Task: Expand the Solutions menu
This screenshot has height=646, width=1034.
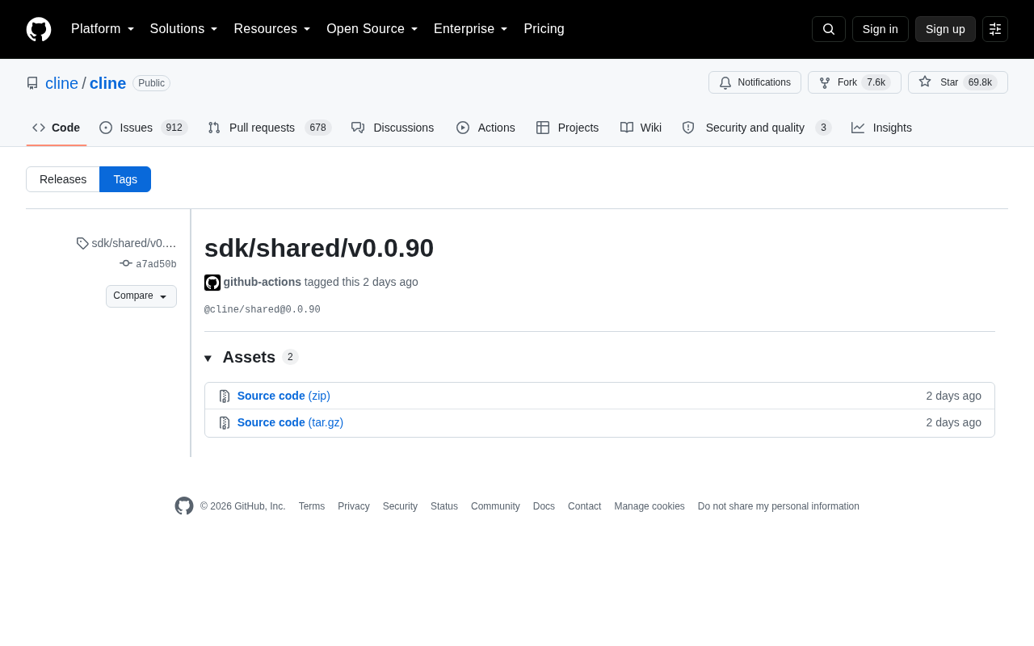Action: [x=183, y=29]
